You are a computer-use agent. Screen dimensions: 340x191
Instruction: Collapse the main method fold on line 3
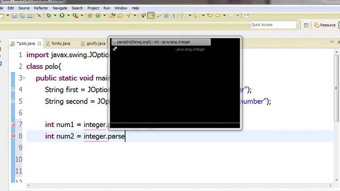24,78
